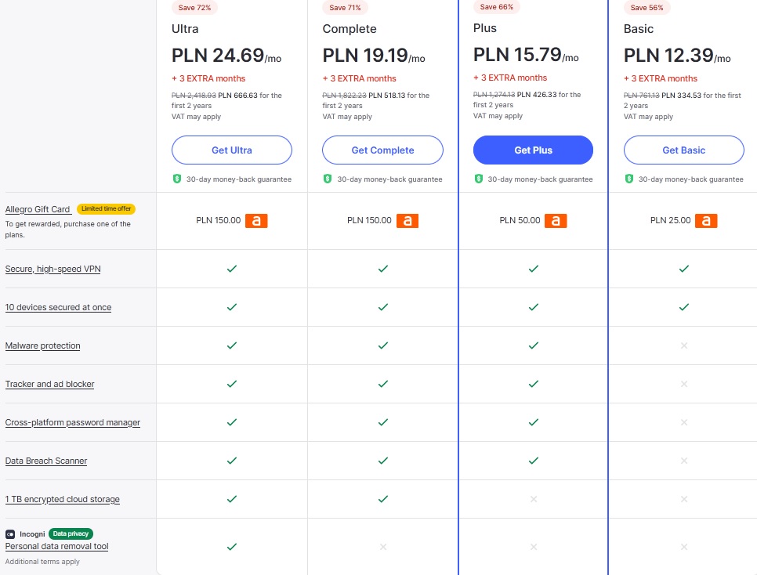Click money-back shield icon under Get Basic
Screen dimensions: 757x575
pyautogui.click(x=629, y=179)
